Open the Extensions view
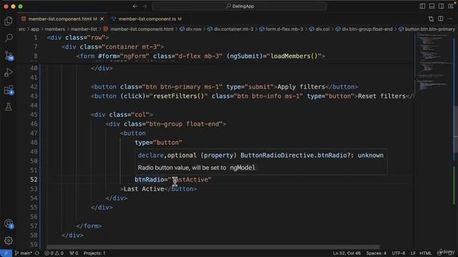Image resolution: width=458 pixels, height=257 pixels. point(9,90)
